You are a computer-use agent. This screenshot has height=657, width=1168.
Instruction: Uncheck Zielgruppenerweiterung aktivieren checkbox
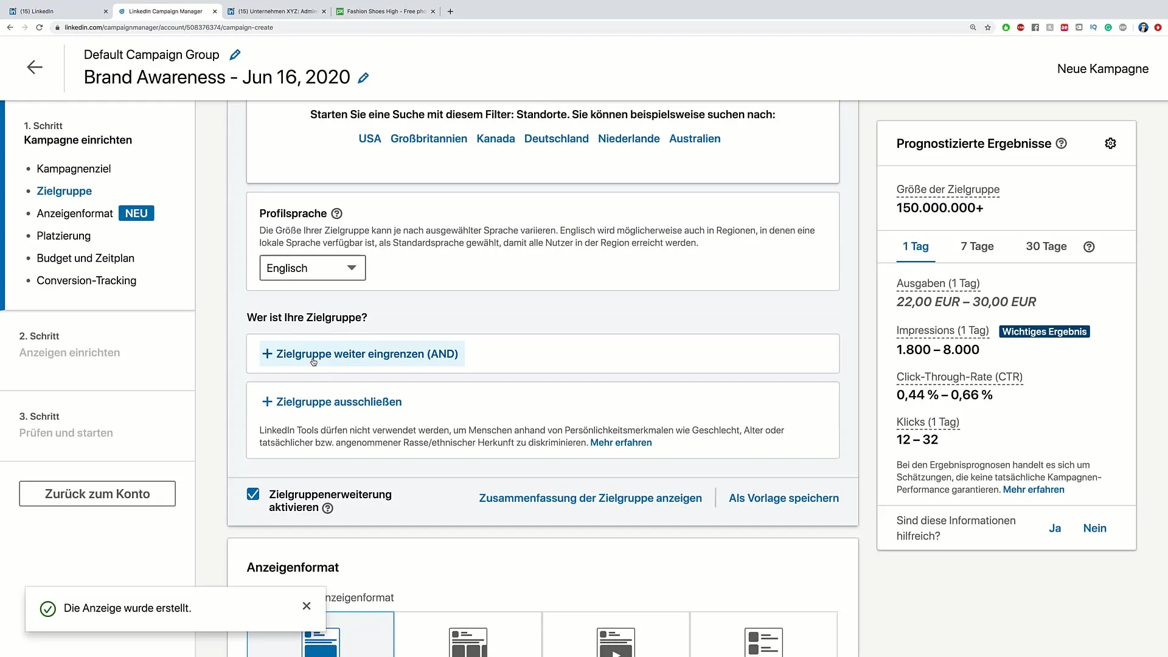pos(253,494)
